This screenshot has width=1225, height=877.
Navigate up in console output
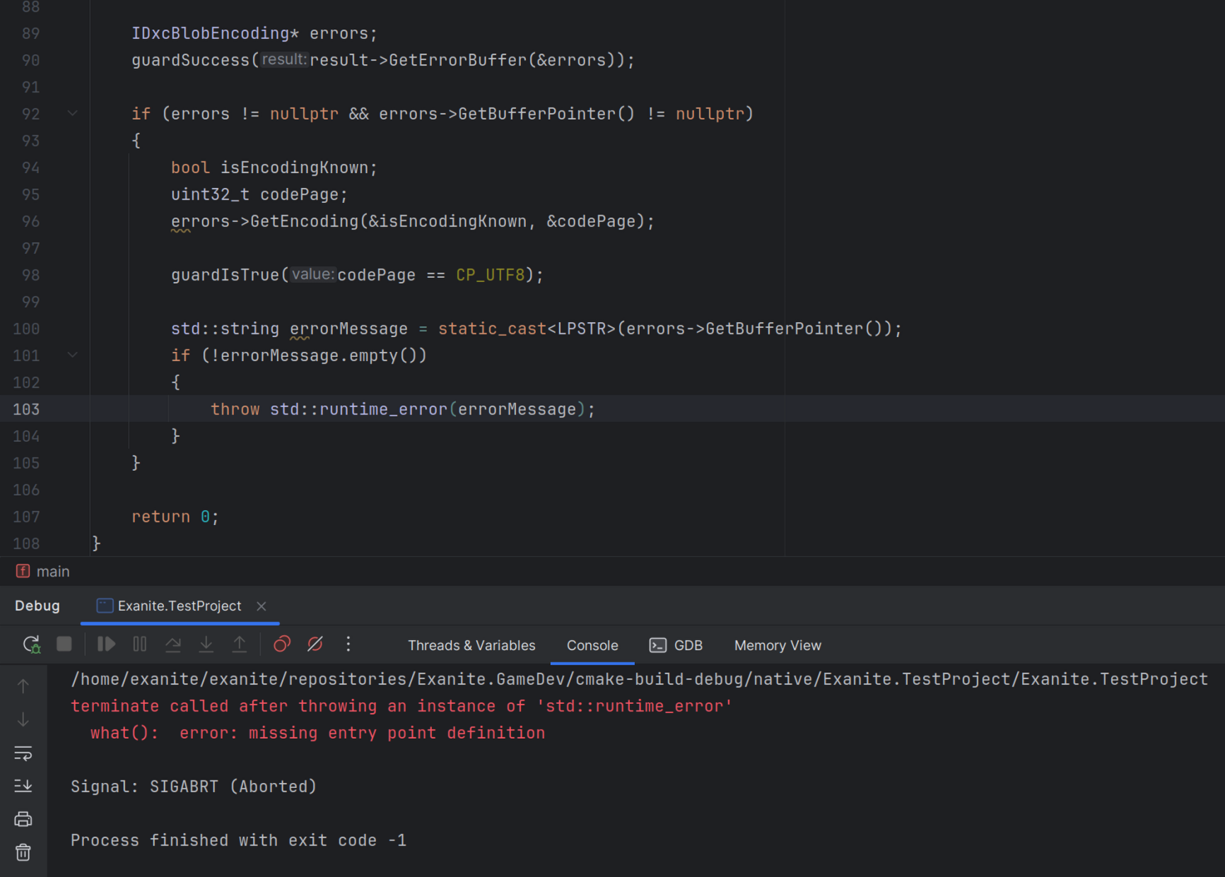pos(23,686)
